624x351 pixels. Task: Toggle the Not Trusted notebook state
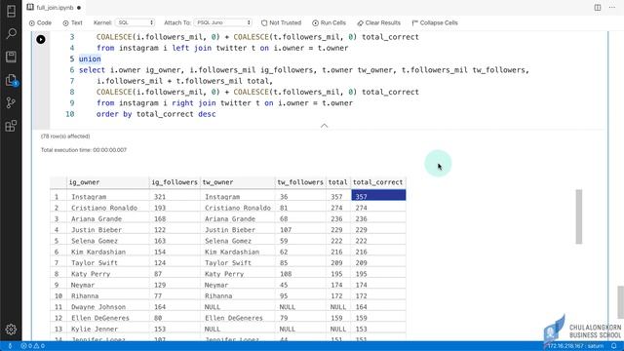[281, 22]
